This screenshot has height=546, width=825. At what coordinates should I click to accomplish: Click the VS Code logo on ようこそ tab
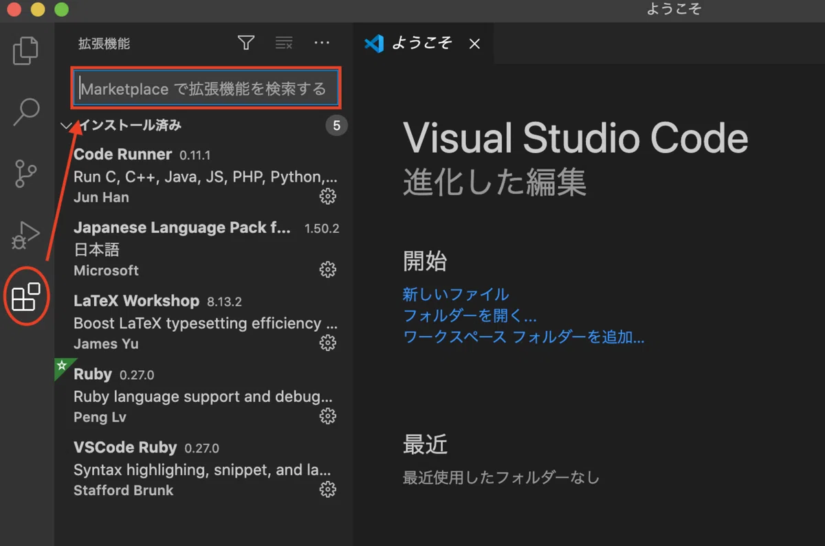click(373, 44)
